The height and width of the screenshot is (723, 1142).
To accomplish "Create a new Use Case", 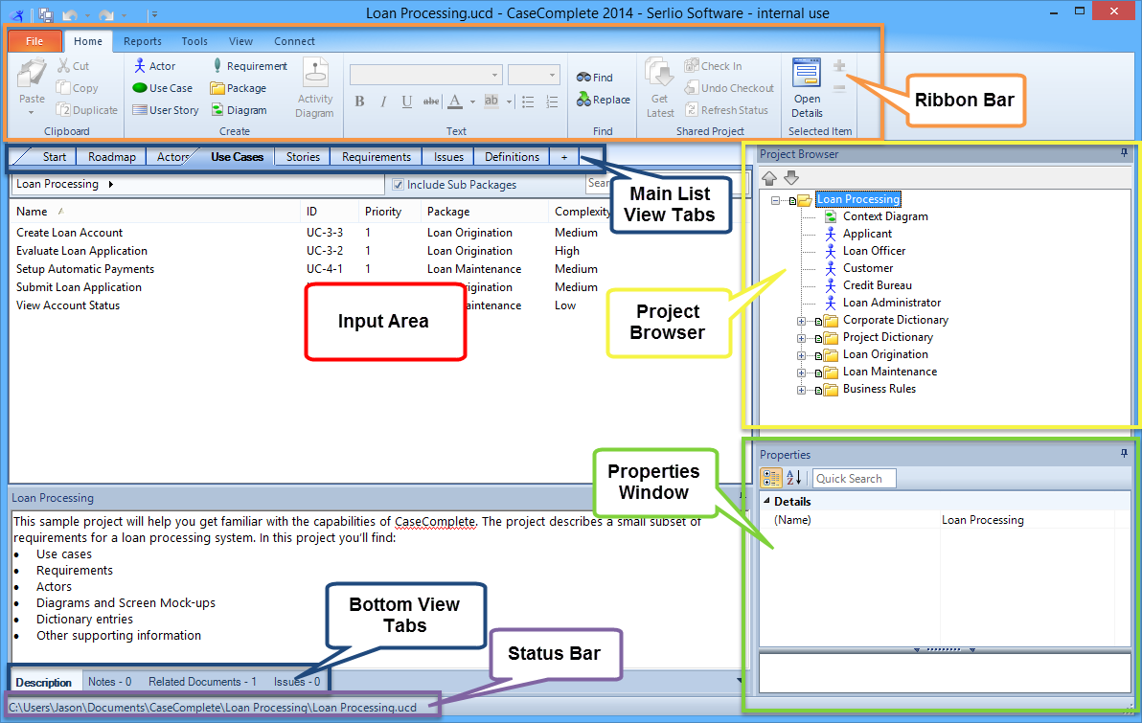I will point(163,88).
